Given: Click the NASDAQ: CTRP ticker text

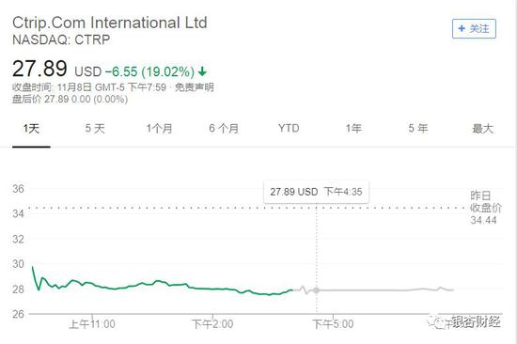Looking at the screenshot, I should [61, 39].
